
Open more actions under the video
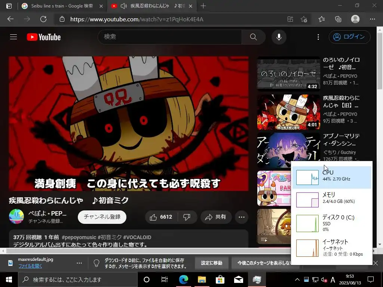[242, 217]
